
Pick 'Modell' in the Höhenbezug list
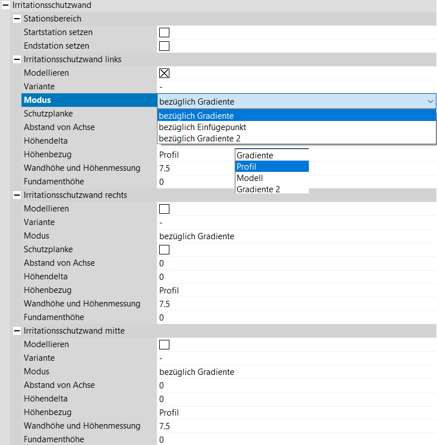tap(250, 178)
